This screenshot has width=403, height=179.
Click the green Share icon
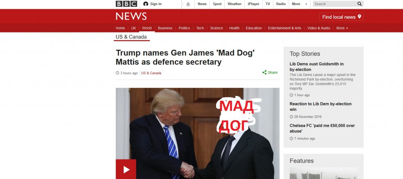point(264,72)
